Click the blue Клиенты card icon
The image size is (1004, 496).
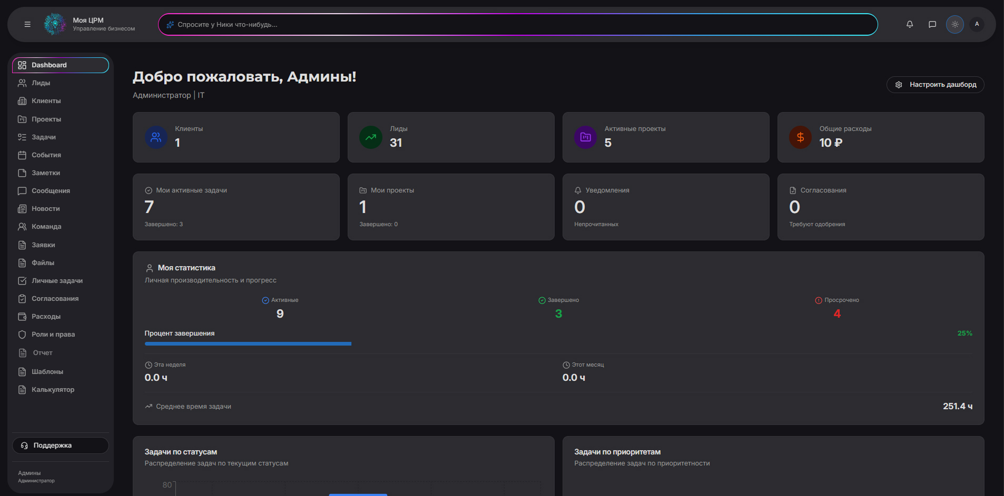click(156, 137)
